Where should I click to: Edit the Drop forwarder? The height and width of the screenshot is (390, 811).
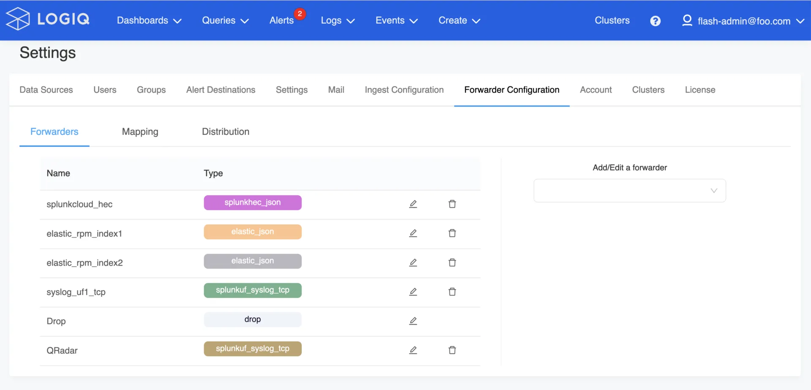coord(413,321)
